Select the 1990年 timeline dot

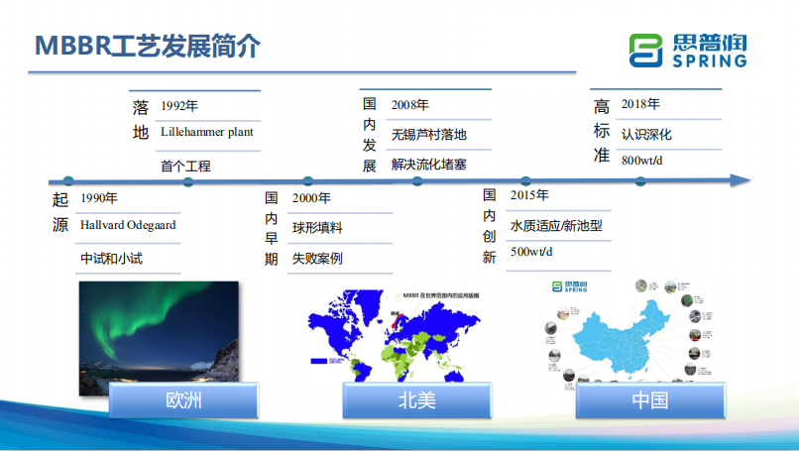(67, 181)
